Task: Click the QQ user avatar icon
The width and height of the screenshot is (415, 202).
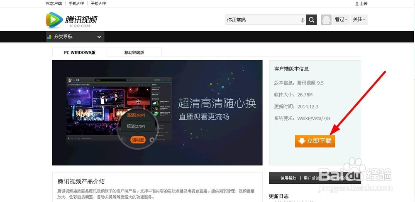Action: click(x=326, y=20)
